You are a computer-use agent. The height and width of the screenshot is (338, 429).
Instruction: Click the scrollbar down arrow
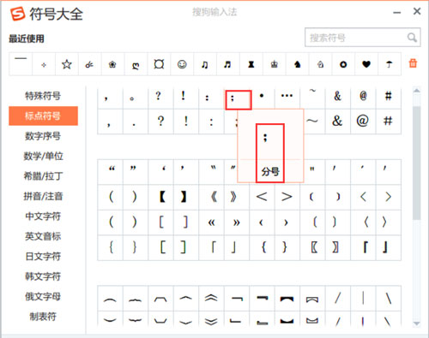coord(417,323)
